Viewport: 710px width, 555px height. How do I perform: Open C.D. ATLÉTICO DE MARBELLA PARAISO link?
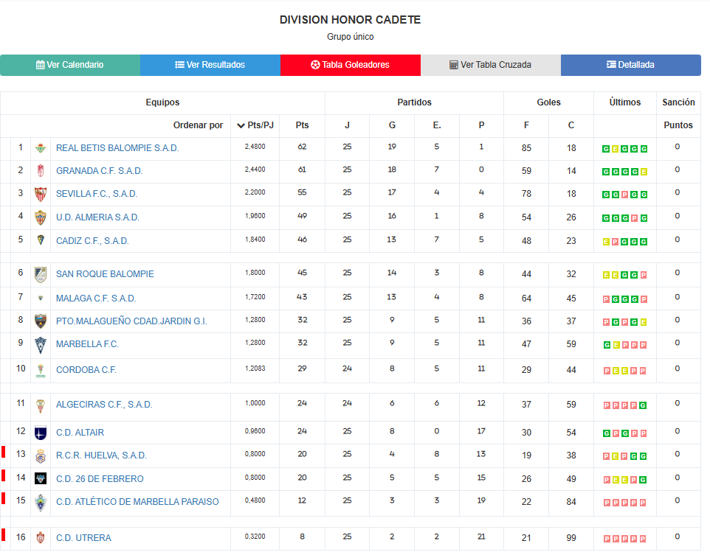(137, 502)
